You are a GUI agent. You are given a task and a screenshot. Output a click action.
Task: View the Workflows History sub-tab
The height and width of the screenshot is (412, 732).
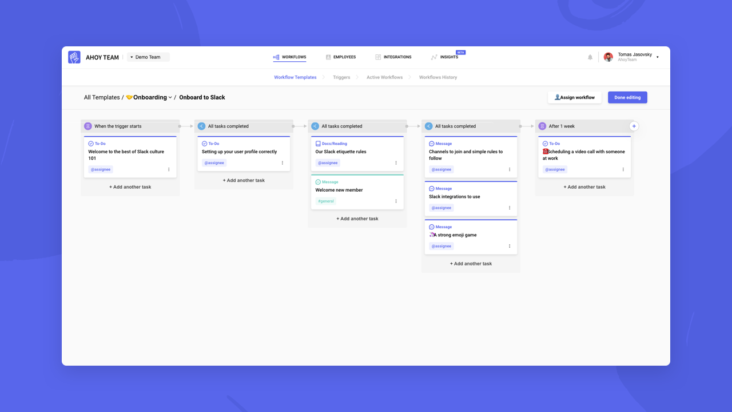(x=438, y=77)
